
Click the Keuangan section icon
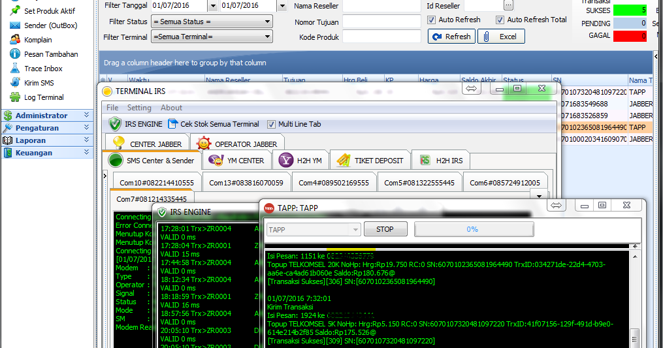[x=8, y=153]
